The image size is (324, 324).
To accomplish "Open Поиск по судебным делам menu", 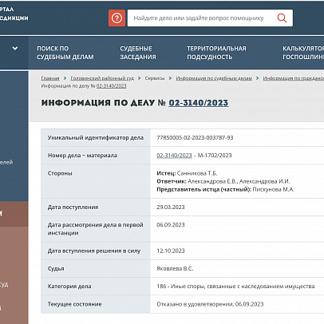I will (x=65, y=53).
